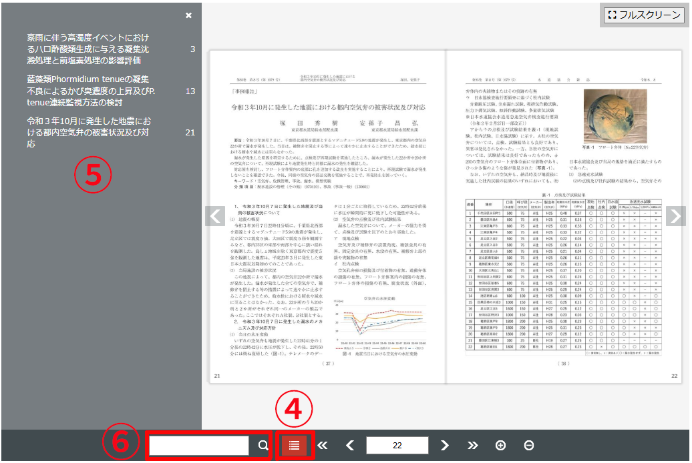
Task: Open the contents entry about Phormidium tenue
Action: 91,91
